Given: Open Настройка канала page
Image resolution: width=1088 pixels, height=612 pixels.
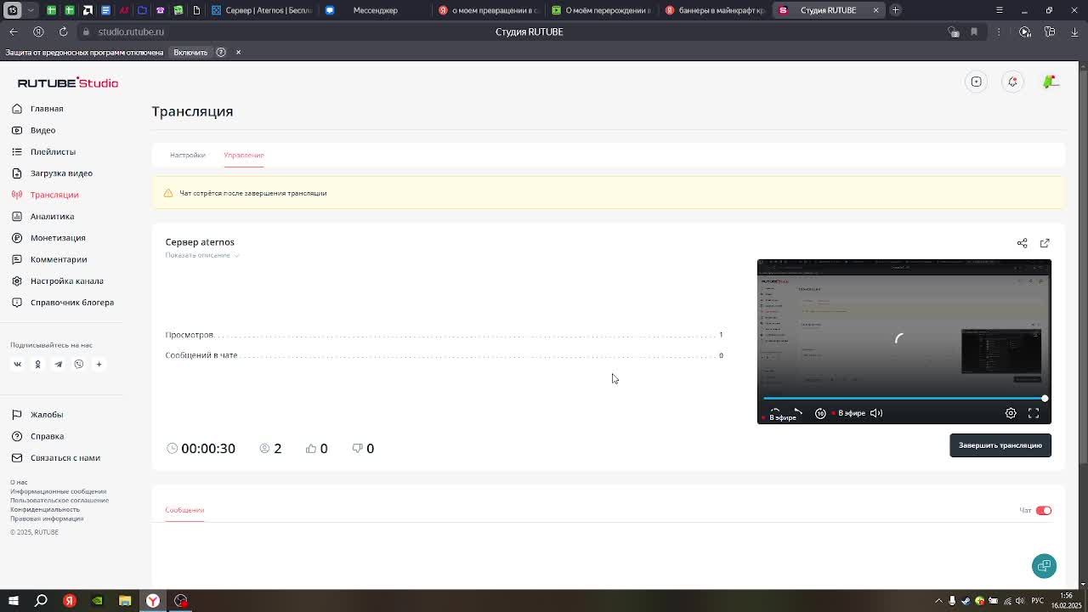Looking at the screenshot, I should click(x=58, y=280).
